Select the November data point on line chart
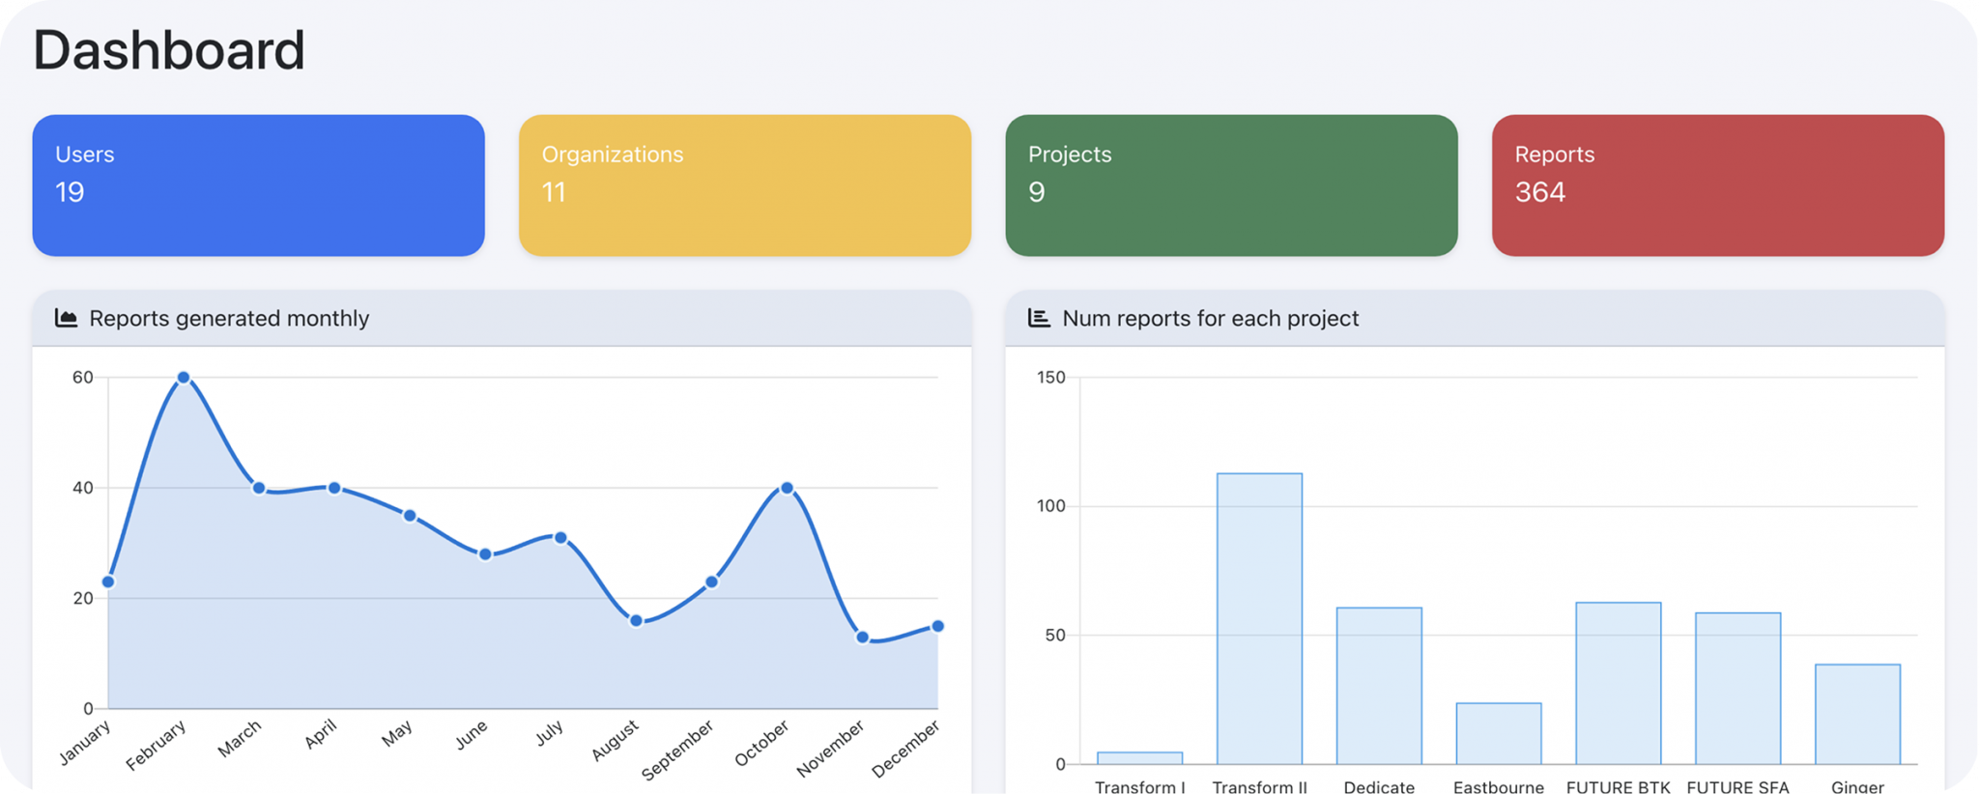Image resolution: width=1979 pixels, height=794 pixels. click(x=862, y=637)
